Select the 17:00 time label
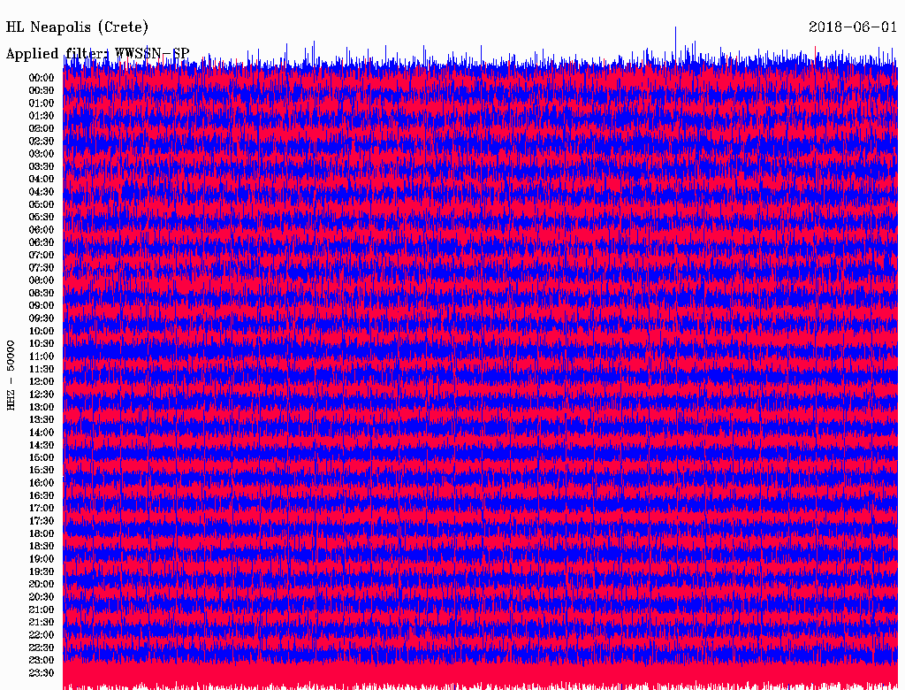 click(42, 508)
